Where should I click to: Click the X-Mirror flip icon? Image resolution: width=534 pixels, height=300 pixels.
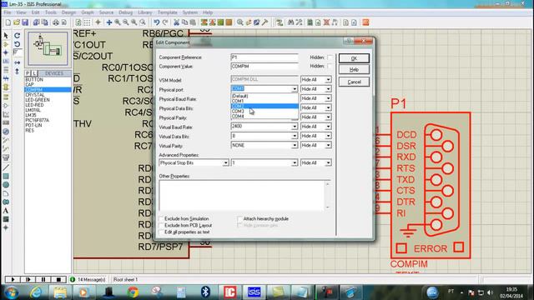17,63
